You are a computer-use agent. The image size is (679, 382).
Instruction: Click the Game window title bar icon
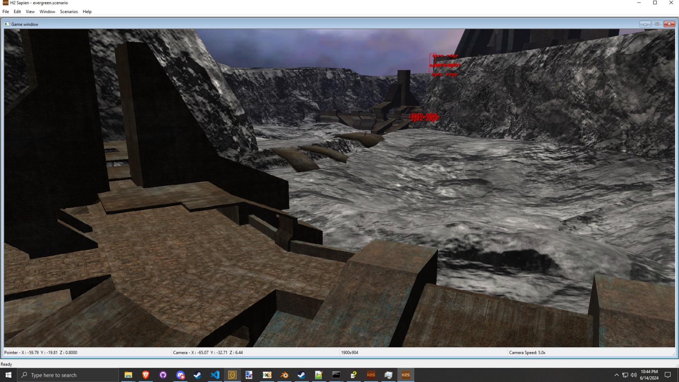click(7, 24)
